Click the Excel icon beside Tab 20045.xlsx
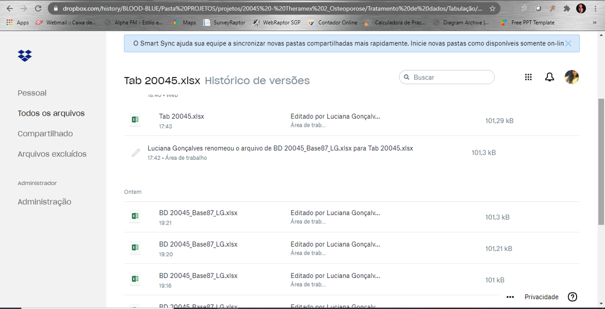This screenshot has height=309, width=605. (x=135, y=120)
